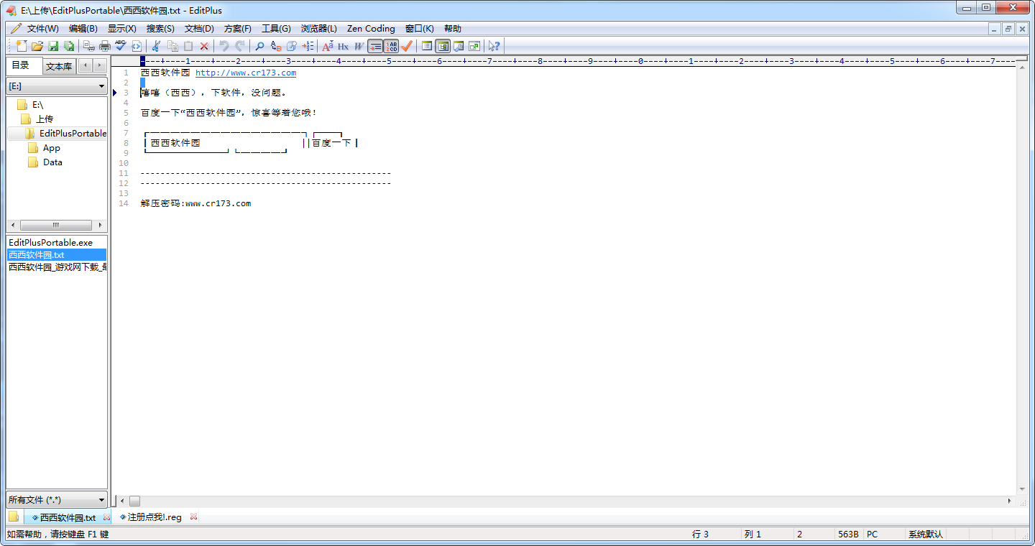Follow the http://www.cr173.com link
This screenshot has width=1035, height=546.
coord(246,73)
